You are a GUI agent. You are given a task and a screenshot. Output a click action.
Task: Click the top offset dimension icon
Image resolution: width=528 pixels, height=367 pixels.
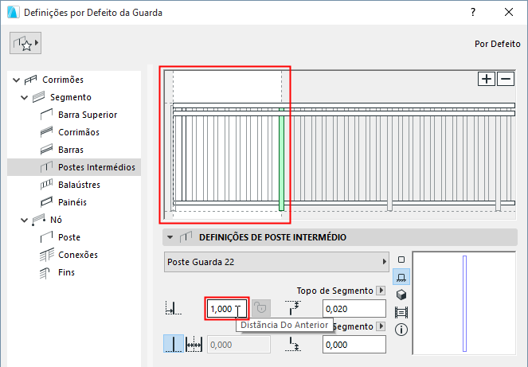point(292,308)
